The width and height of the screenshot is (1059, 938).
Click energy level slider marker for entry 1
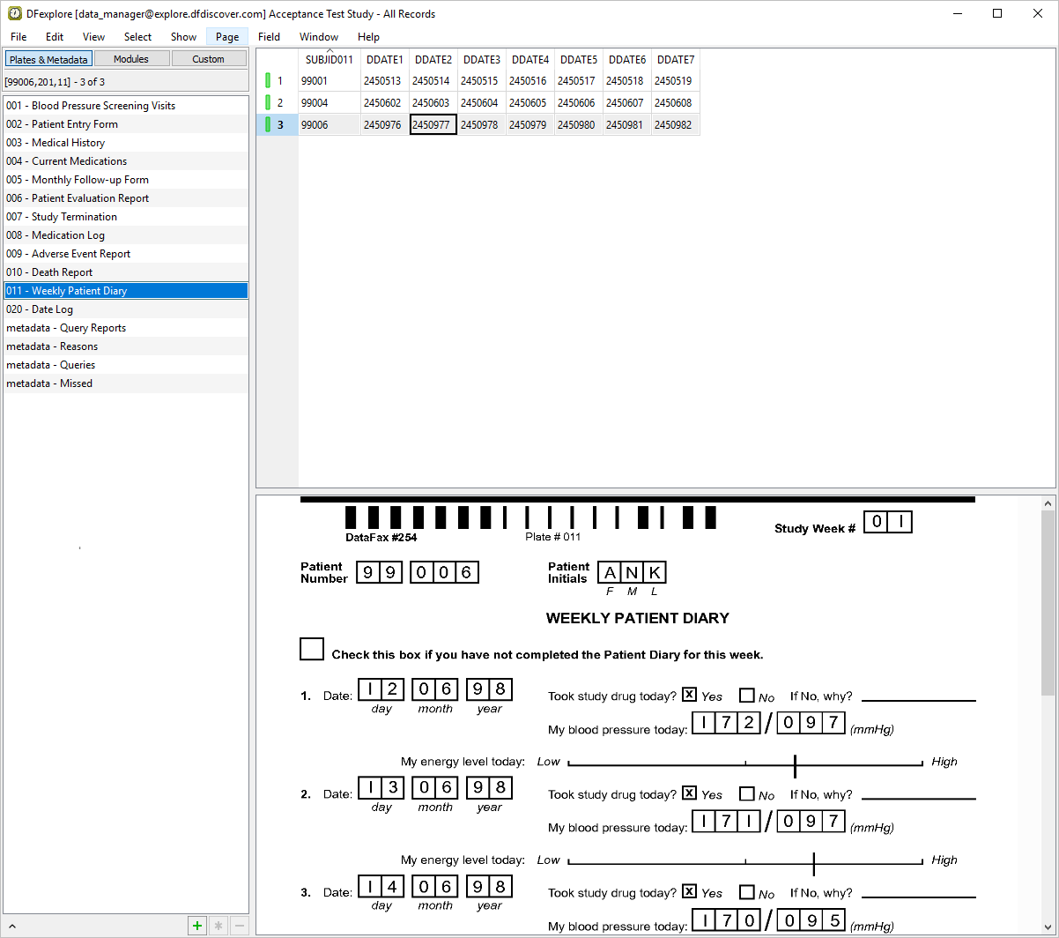pyautogui.click(x=795, y=766)
